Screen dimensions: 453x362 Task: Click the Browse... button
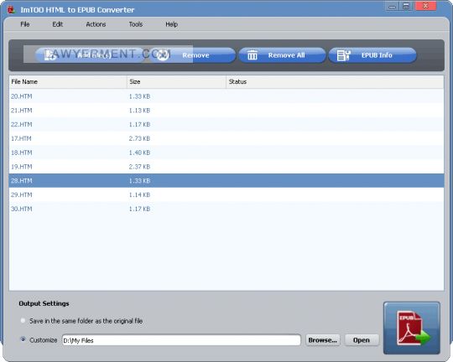[x=323, y=340]
